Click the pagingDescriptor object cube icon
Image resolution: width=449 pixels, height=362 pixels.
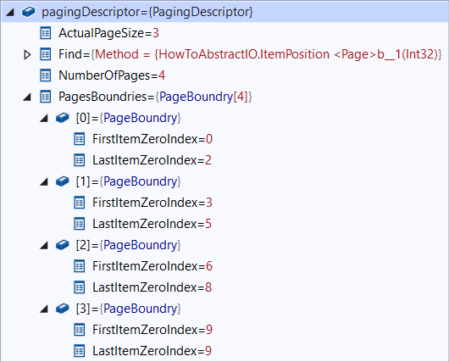tap(28, 12)
